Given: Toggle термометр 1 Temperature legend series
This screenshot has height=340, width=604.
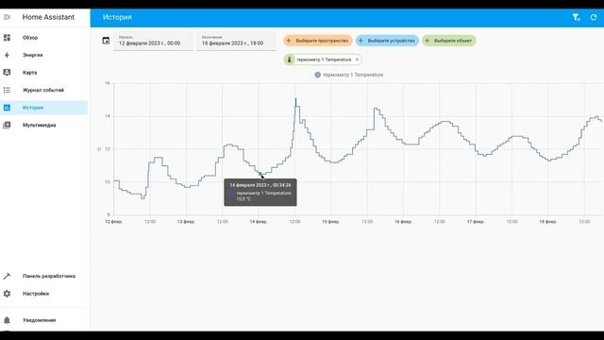Looking at the screenshot, I should point(348,75).
